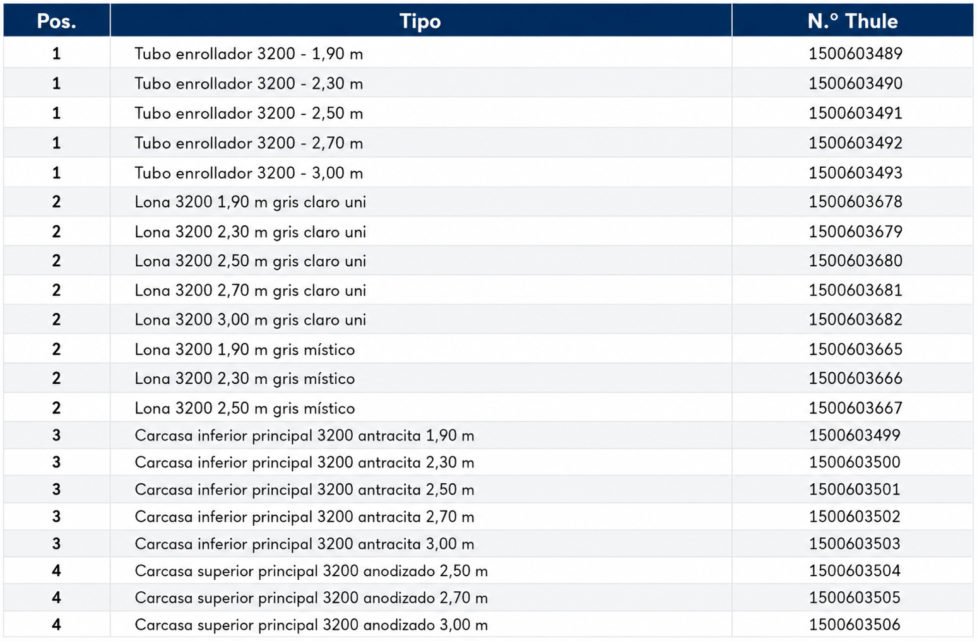Click Pos. cell of row 1500603499
Image resolution: width=977 pixels, height=641 pixels.
(56, 435)
